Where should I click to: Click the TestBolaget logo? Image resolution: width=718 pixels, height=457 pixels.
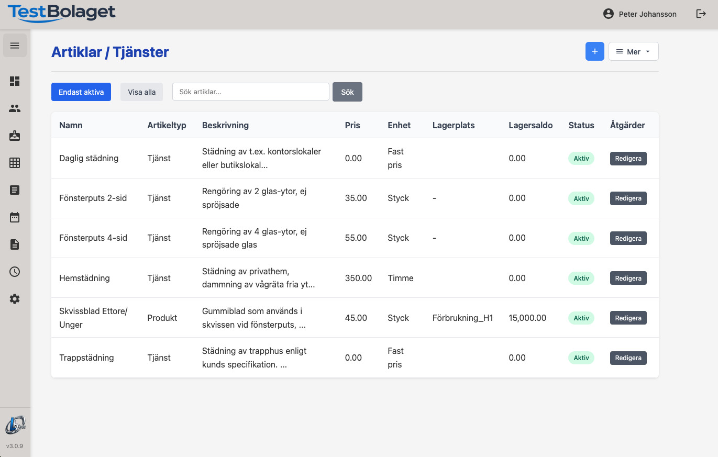61,13
